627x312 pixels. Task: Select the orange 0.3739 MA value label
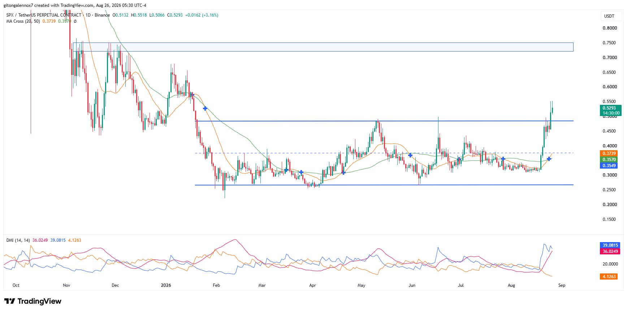(x=609, y=153)
